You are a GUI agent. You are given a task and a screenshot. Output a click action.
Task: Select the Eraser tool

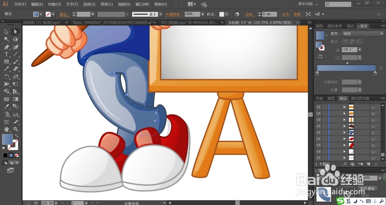pyautogui.click(x=15, y=69)
